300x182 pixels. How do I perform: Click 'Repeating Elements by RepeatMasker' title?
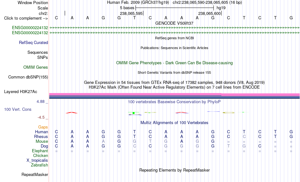click(x=174, y=170)
